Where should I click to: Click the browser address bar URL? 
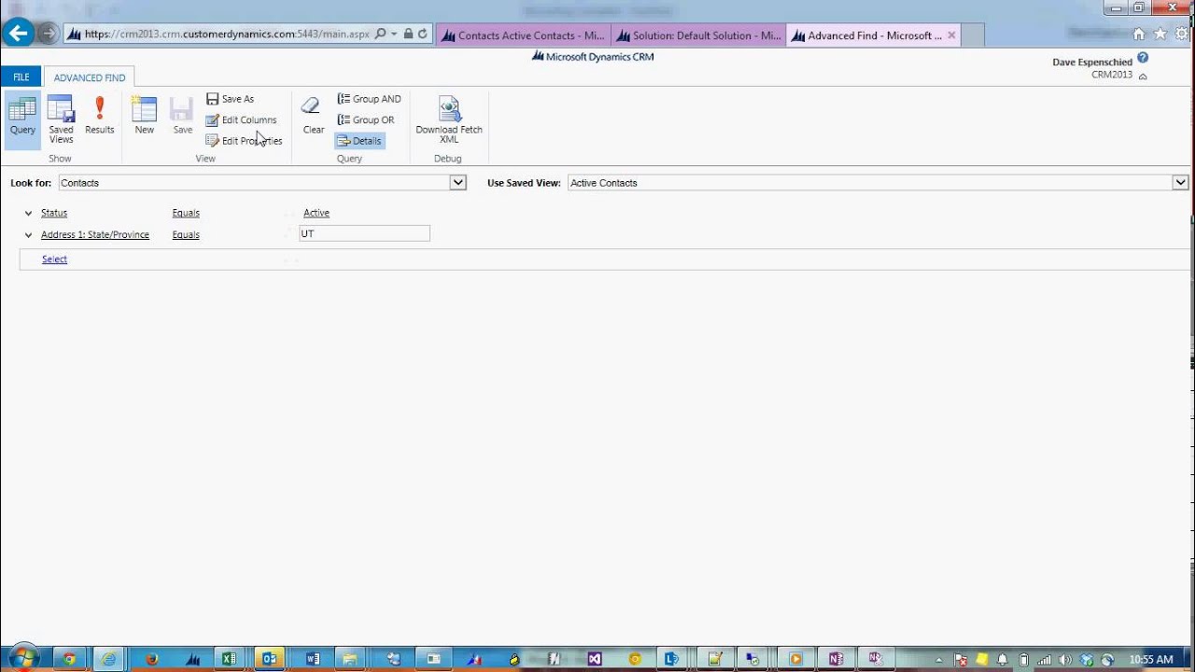227,35
